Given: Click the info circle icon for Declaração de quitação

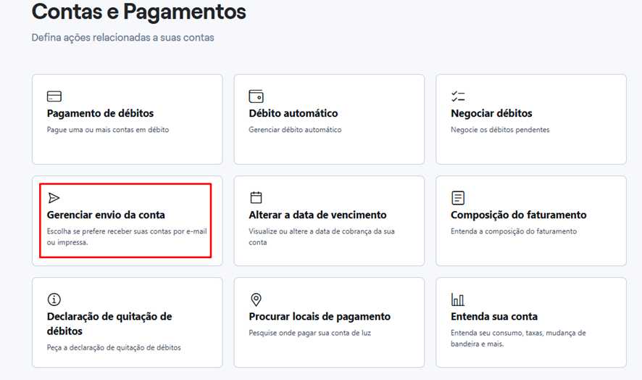Looking at the screenshot, I should point(54,300).
